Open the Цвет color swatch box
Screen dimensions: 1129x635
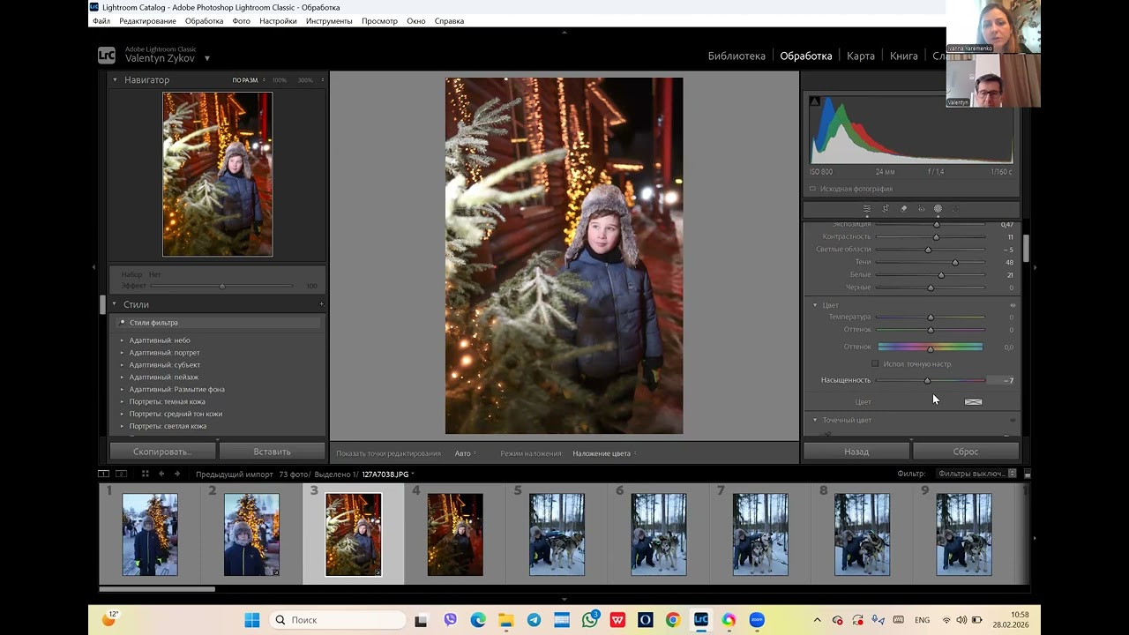coord(973,401)
